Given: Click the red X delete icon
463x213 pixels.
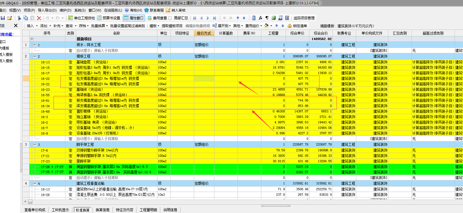Looking at the screenshot, I should click(x=39, y=18).
